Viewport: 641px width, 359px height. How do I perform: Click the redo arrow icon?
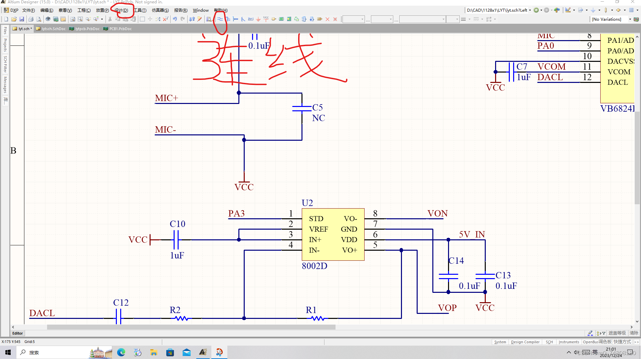183,19
